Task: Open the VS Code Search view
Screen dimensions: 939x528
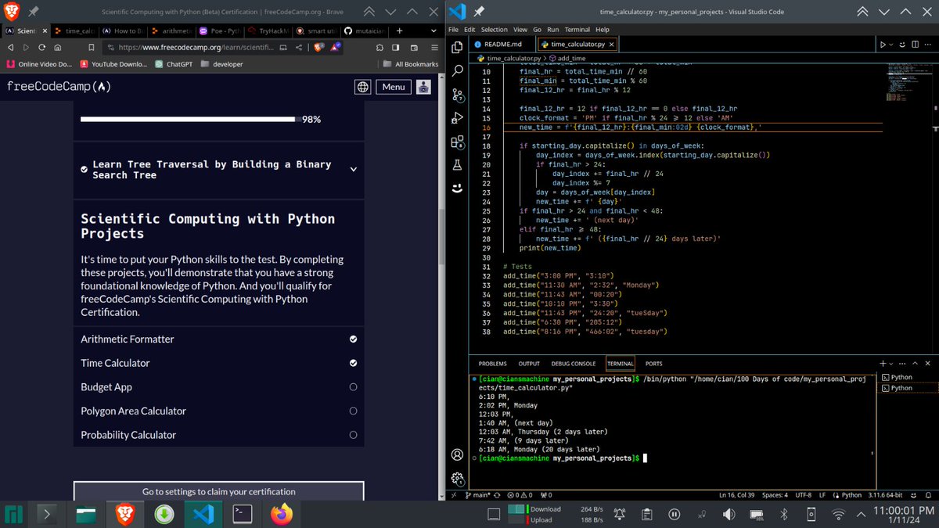Action: coord(458,71)
